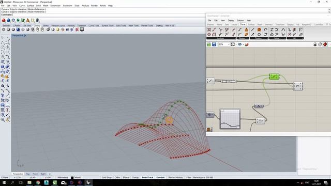Toggle Grid Snap in status bar
Image resolution: width=331 pixels, height=186 pixels.
click(107, 178)
